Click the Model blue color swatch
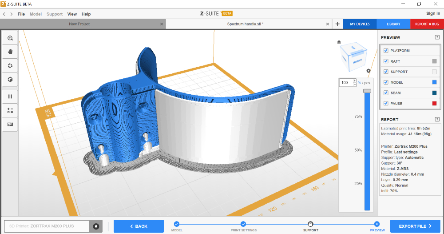 tap(434, 82)
